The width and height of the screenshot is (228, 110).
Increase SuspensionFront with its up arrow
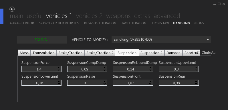pyautogui.click(x=150, y=82)
